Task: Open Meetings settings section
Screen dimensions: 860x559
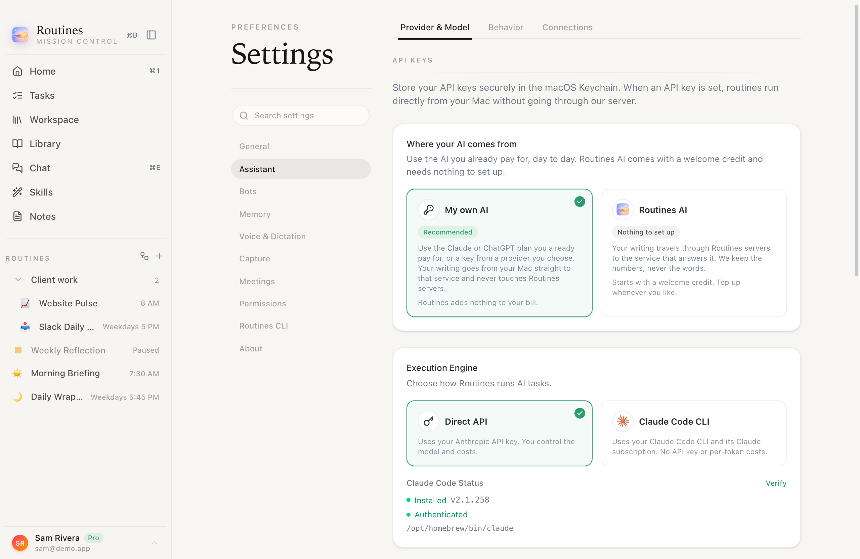Action: point(301,282)
